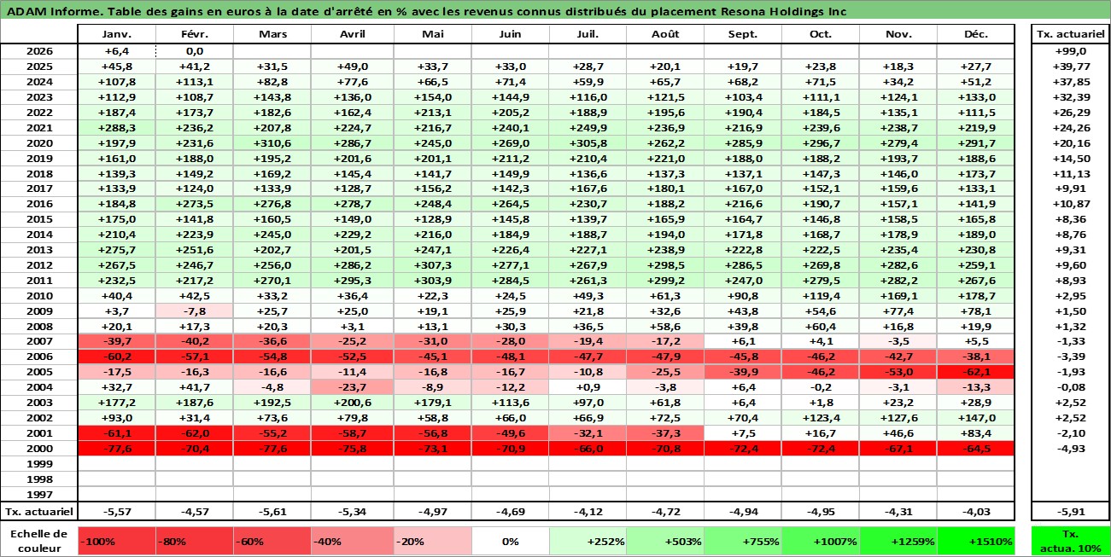Viewport: 1111px width, 557px height.
Task: Click the 0,0 cell for Févr. 2026
Action: [194, 51]
